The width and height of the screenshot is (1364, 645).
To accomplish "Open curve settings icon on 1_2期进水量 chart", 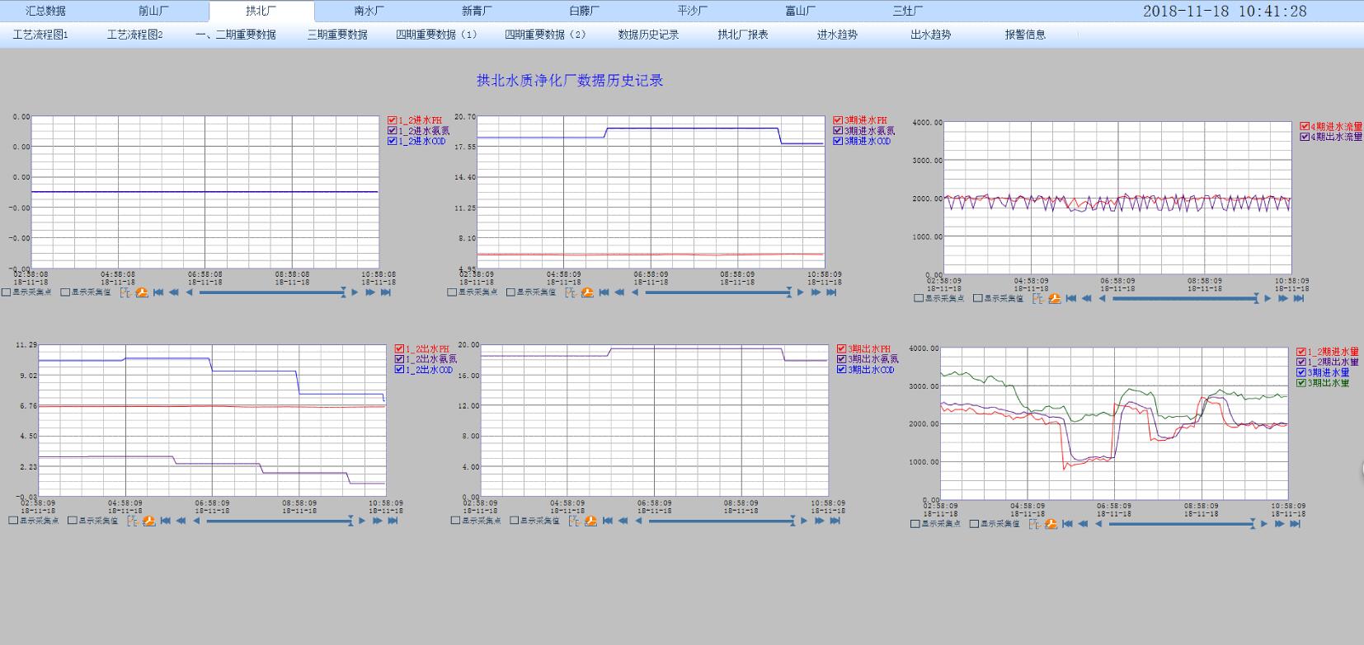I will coord(1034,524).
